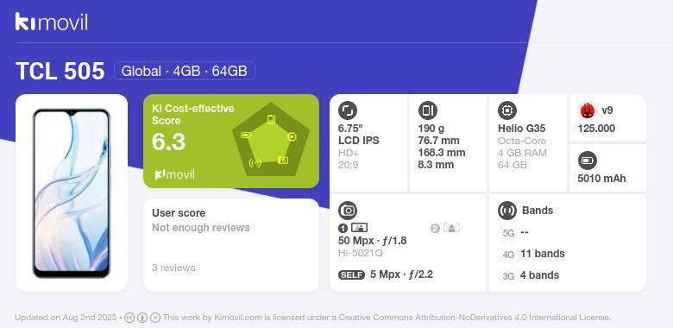Viewport: 673px width, 328px height.
Task: Select the rear camera one landscape icon
Action: [x=359, y=228]
